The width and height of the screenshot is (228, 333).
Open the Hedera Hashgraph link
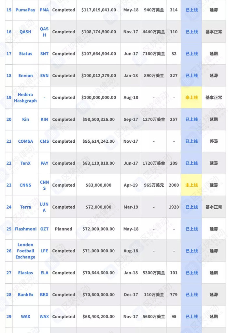click(25, 98)
